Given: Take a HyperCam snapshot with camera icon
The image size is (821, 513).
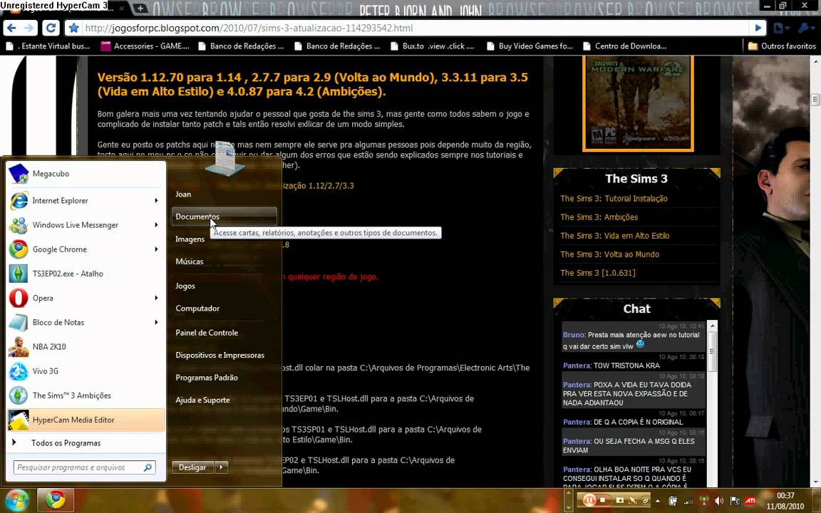Looking at the screenshot, I should pos(619,501).
